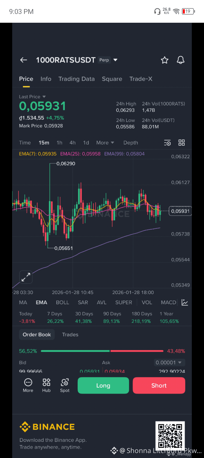
Task: Select the Order Book tab
Action: [37, 335]
